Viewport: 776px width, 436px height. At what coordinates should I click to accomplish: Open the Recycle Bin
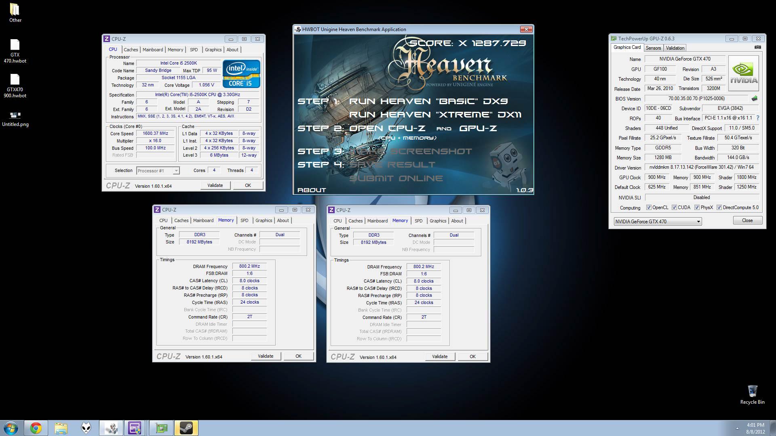[x=752, y=394]
